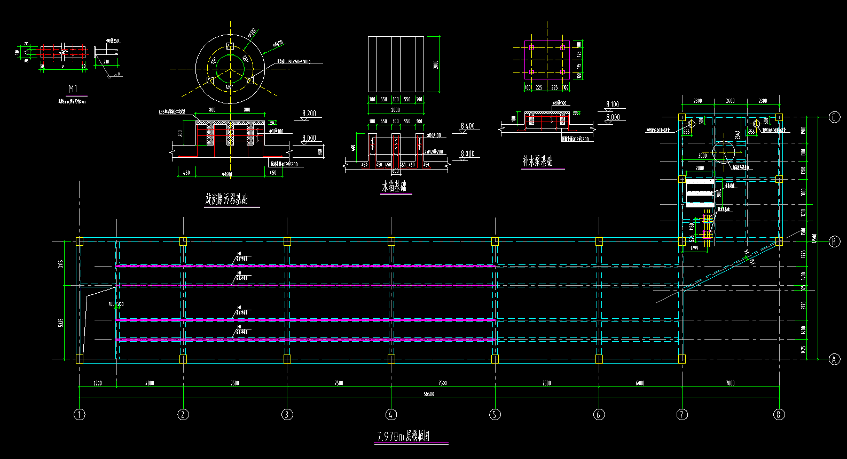Pick the 6000 dimension text

(x=640, y=383)
